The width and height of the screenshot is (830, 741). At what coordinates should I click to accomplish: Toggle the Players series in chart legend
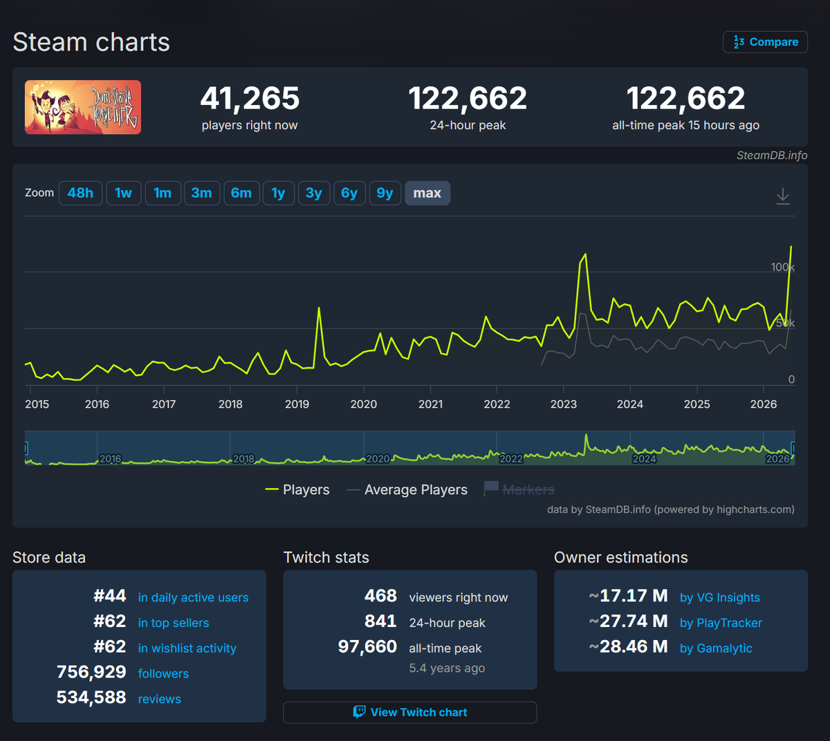pyautogui.click(x=297, y=489)
